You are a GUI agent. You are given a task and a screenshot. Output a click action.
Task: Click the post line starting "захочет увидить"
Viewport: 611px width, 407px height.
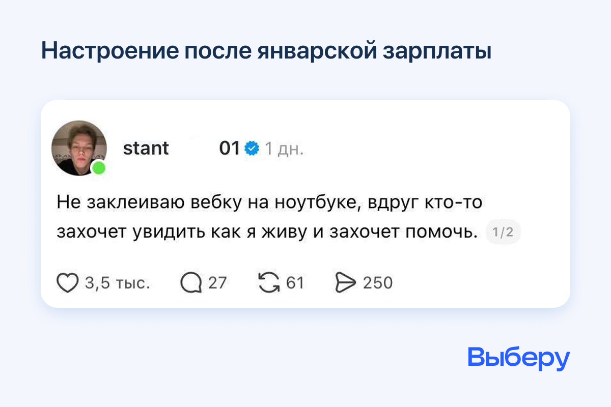[268, 232]
